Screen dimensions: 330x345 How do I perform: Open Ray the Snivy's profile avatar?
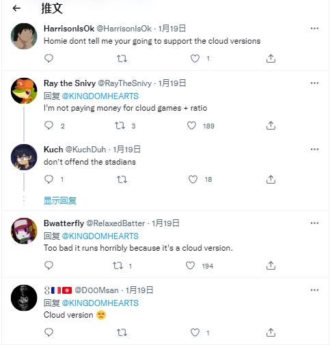[x=24, y=91]
